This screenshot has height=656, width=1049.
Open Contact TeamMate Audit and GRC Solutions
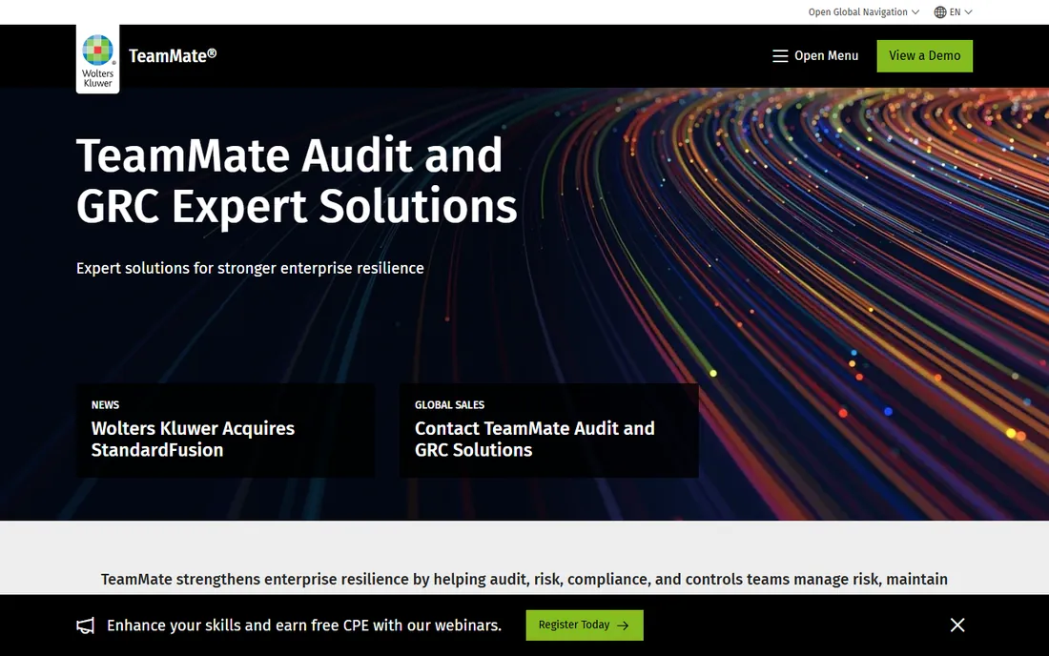[x=535, y=439]
